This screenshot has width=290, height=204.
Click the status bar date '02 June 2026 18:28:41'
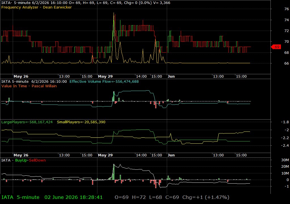click(73, 197)
